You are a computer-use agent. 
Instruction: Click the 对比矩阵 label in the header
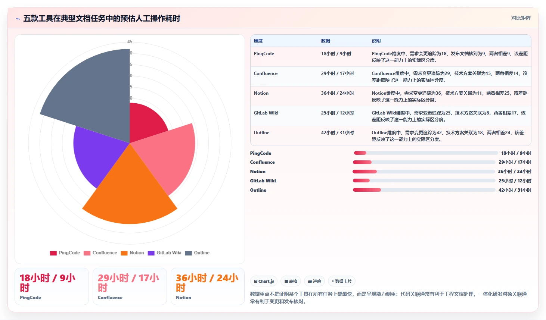[521, 18]
